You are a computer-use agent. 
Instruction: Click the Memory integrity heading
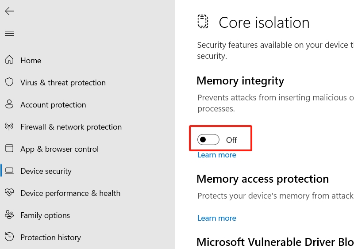click(x=240, y=81)
